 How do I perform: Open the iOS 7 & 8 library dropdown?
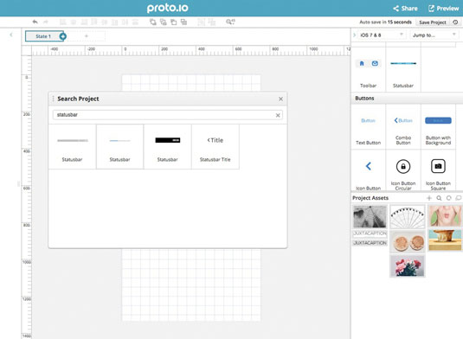pyautogui.click(x=382, y=35)
